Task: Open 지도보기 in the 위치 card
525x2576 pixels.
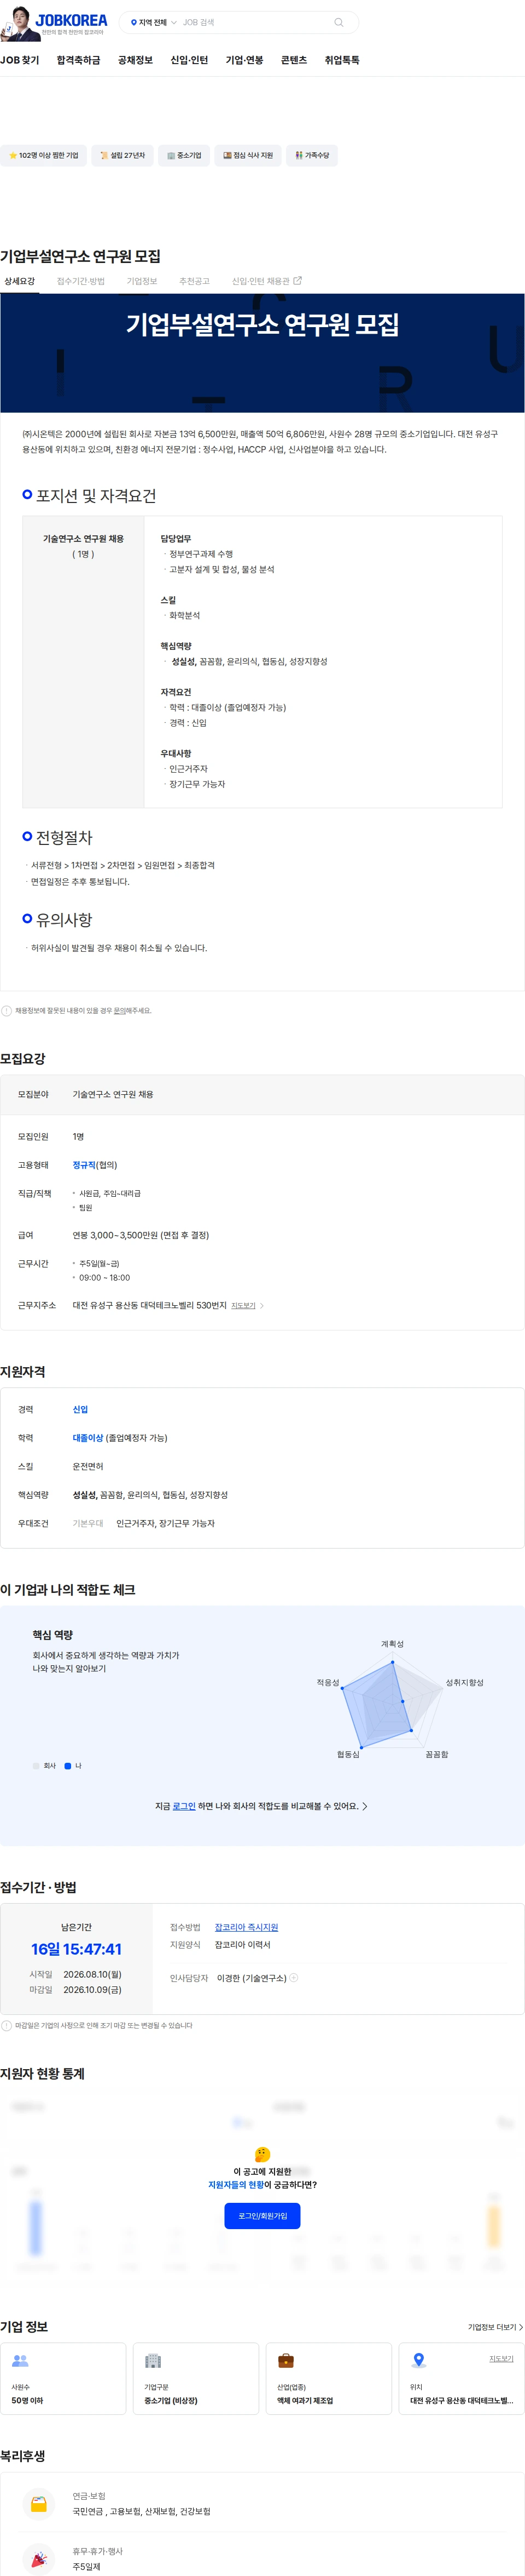Action: [501, 2358]
